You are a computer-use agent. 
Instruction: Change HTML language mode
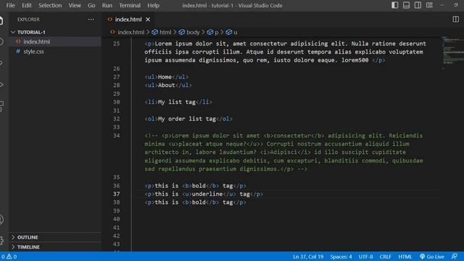[405, 257]
